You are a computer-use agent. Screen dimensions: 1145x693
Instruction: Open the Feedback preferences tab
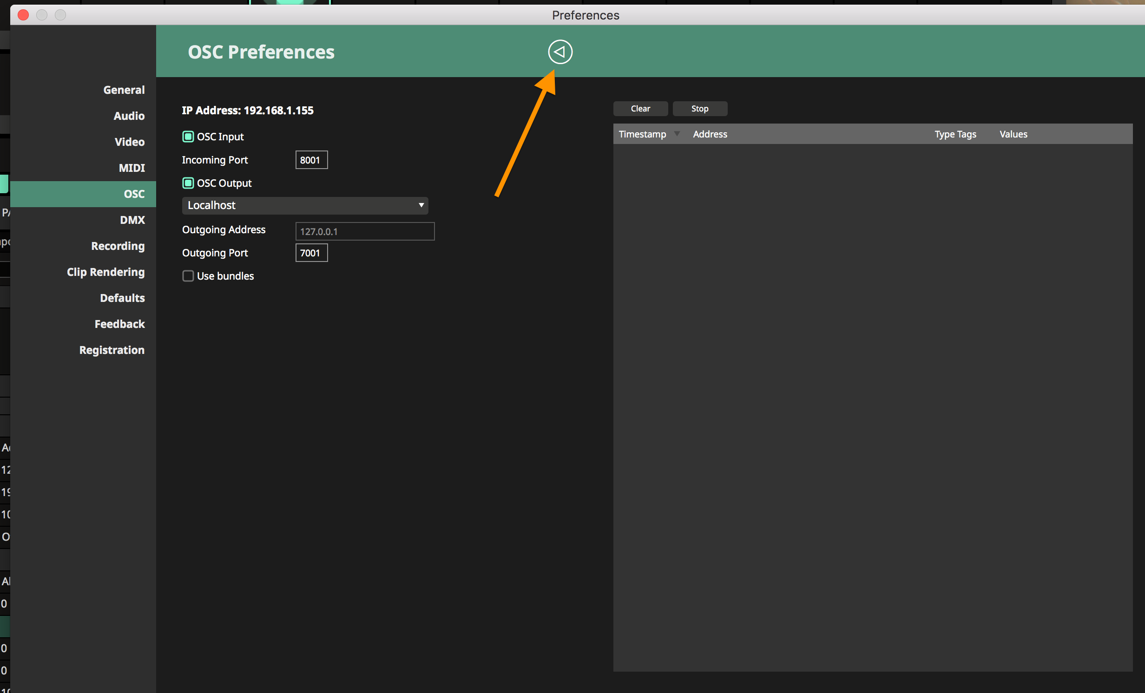119,324
